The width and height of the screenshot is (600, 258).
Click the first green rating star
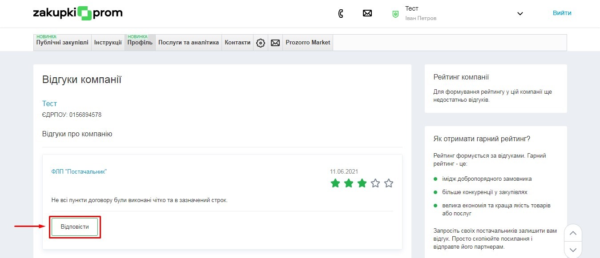point(335,183)
